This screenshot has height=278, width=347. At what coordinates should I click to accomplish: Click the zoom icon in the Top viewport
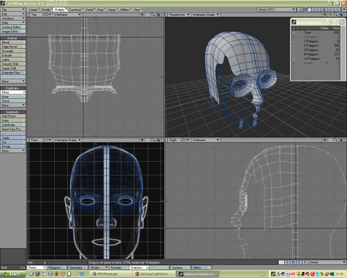point(153,14)
